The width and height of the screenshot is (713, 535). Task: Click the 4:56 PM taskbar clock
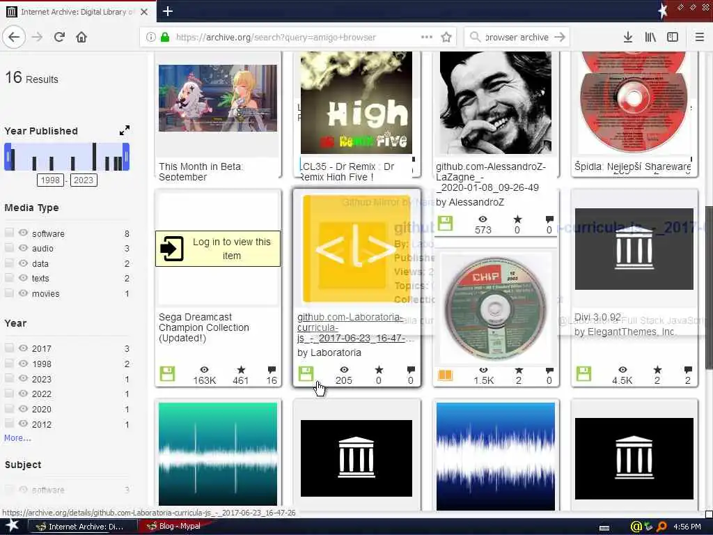(687, 527)
